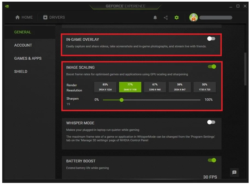The width and height of the screenshot is (250, 184).
Task: Click the Sharpen slider handle
Action: [122, 100]
